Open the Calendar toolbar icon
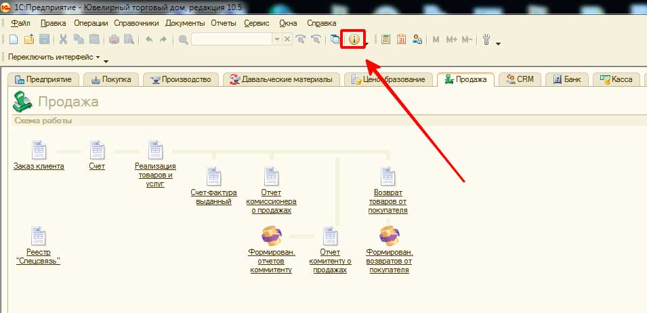 click(x=402, y=39)
